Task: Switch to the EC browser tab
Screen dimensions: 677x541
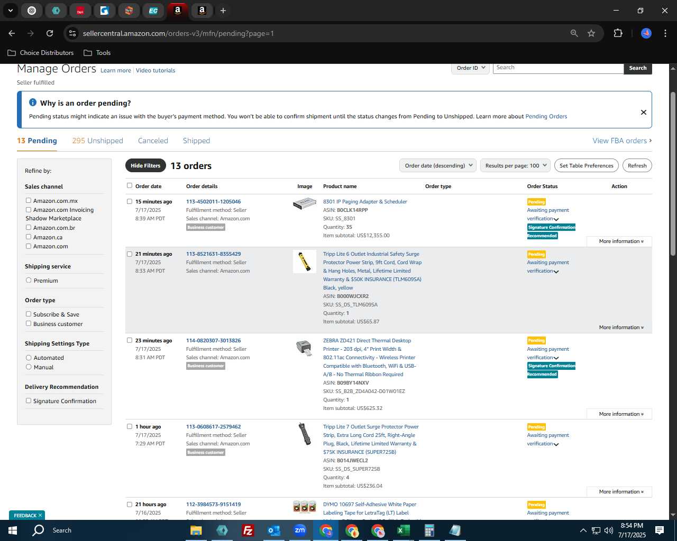Action: [x=153, y=11]
